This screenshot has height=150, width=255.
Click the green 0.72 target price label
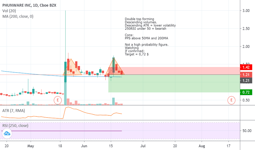(246, 92)
